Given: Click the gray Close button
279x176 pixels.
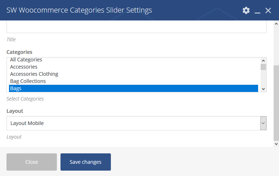Looking at the screenshot, I should point(32,162).
